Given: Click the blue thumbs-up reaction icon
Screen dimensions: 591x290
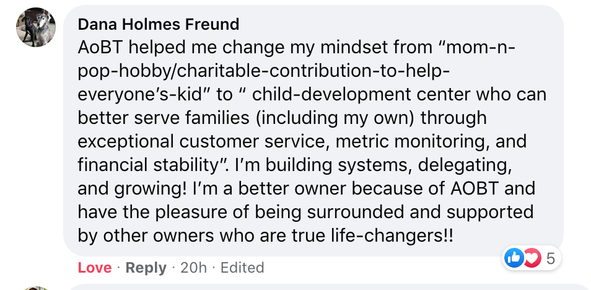Looking at the screenshot, I should click(514, 258).
